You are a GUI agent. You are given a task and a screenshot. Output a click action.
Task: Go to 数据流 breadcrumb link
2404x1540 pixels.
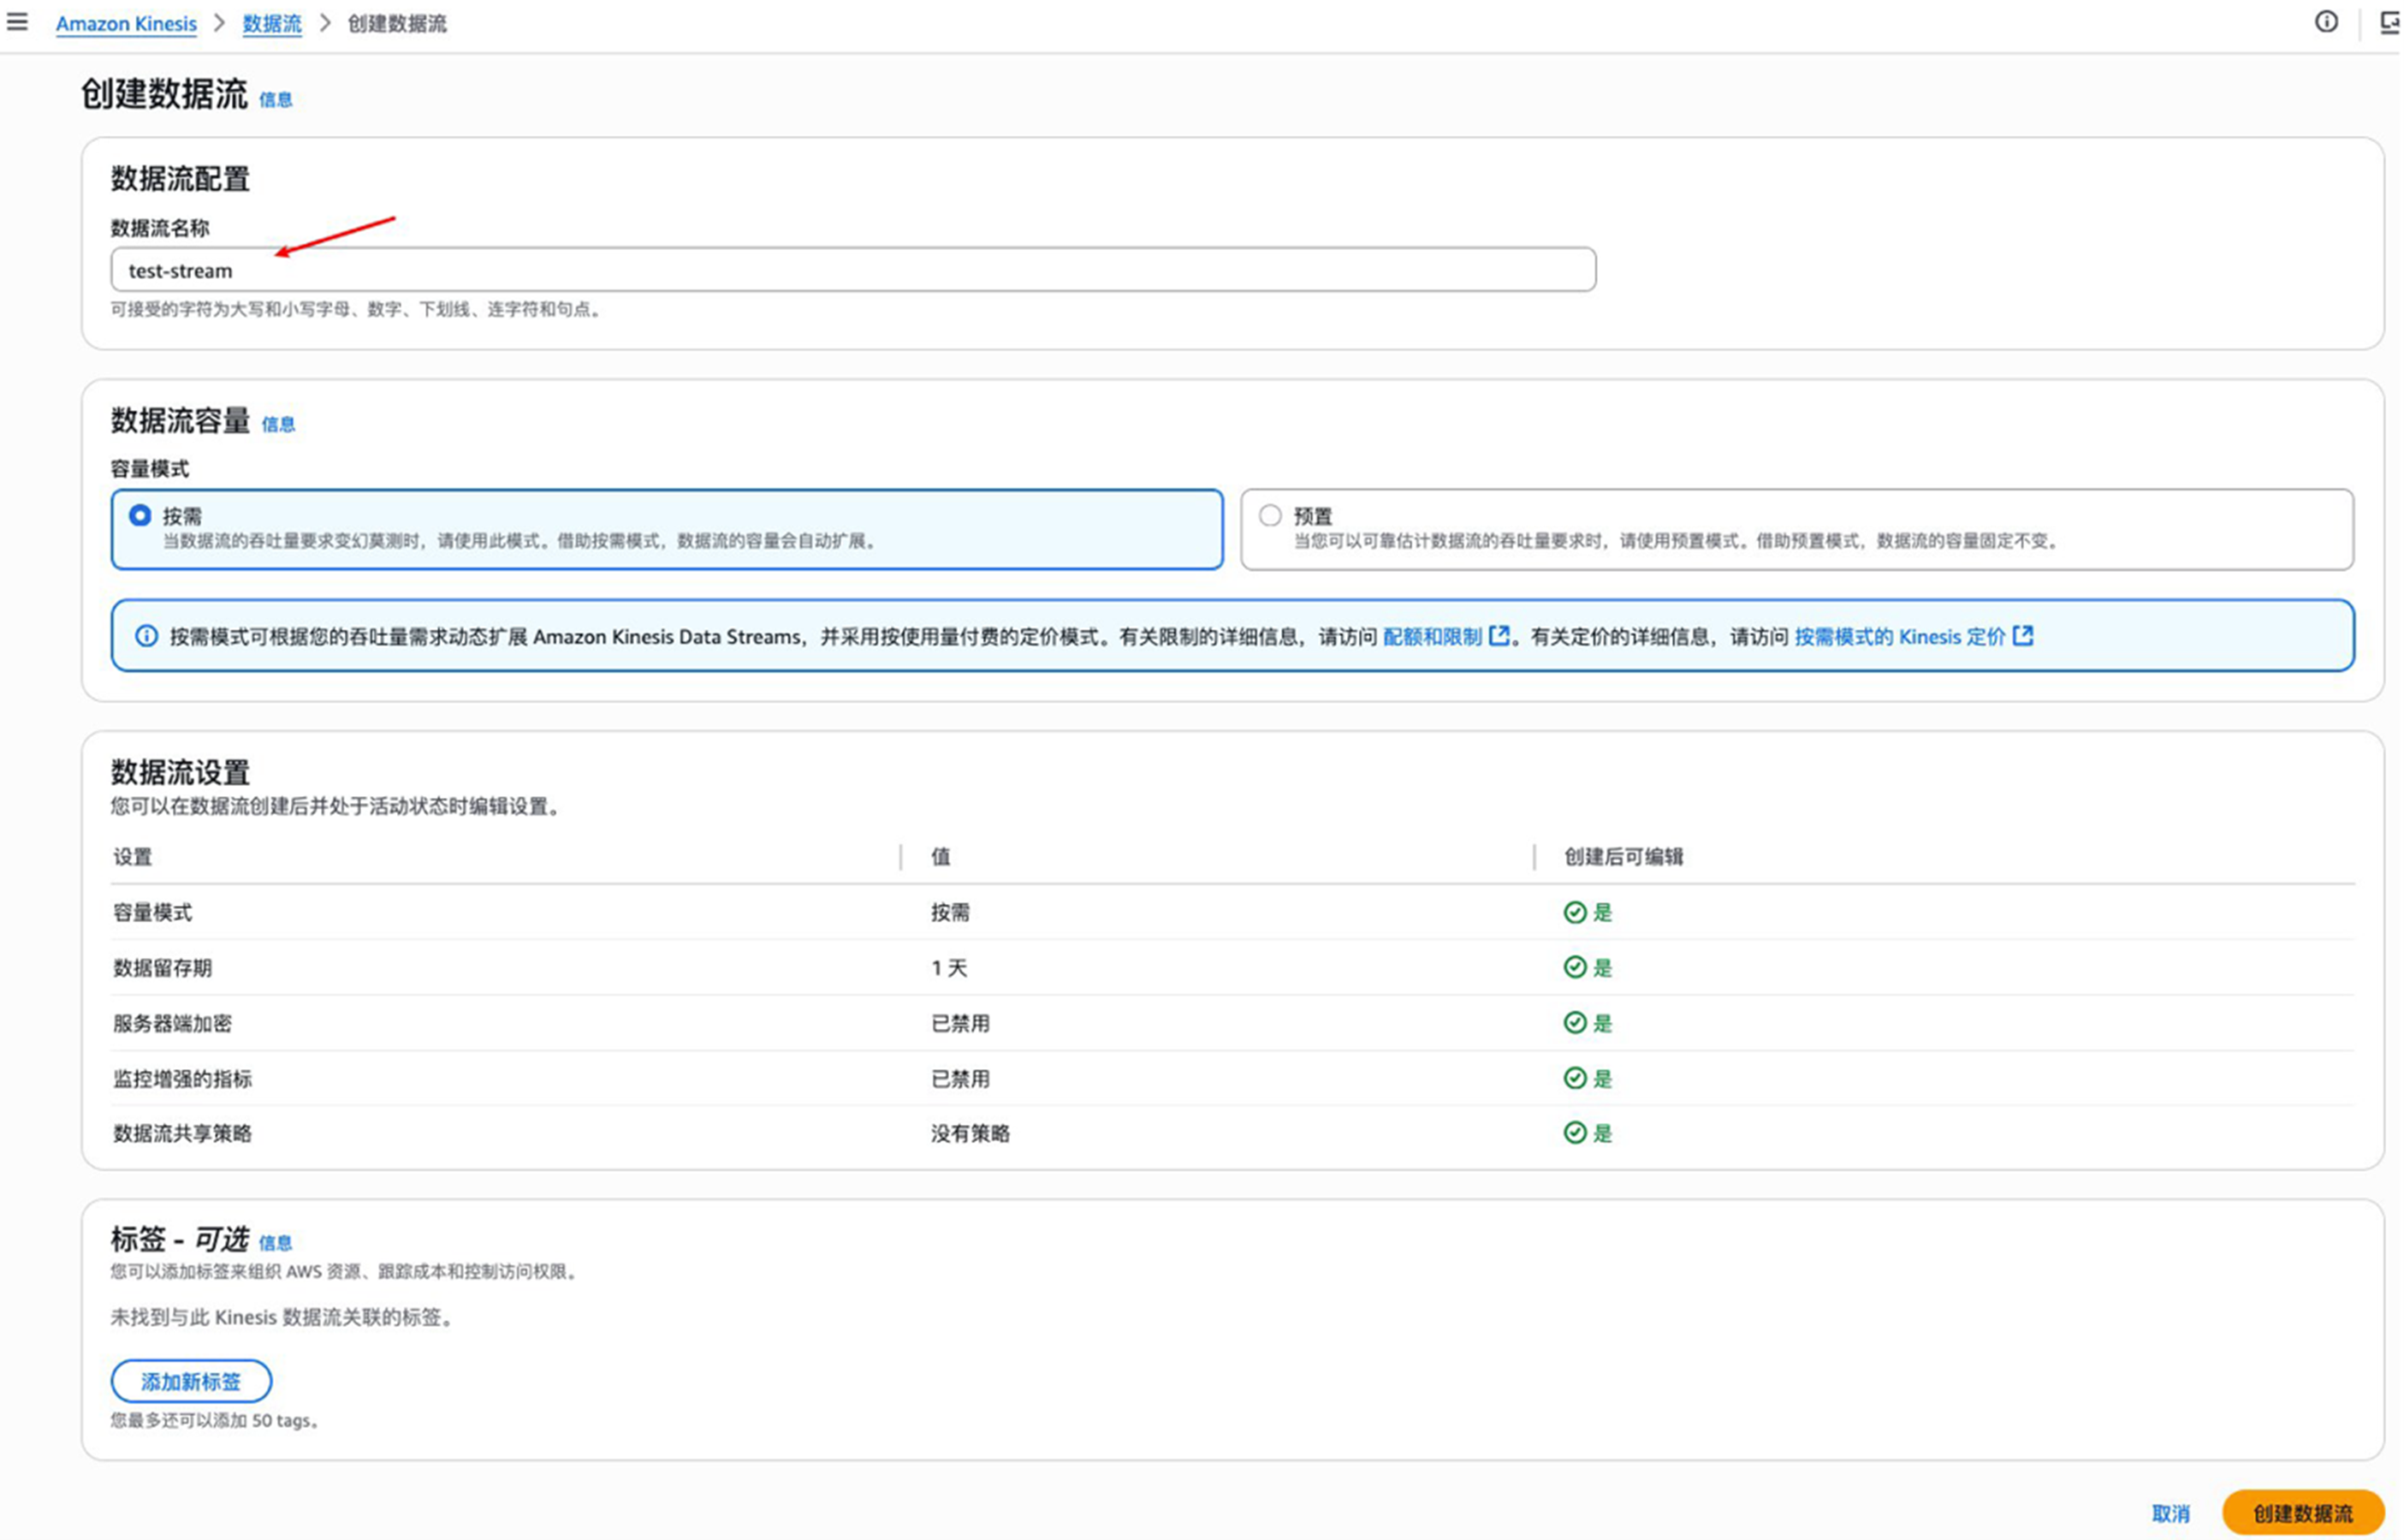[x=272, y=24]
